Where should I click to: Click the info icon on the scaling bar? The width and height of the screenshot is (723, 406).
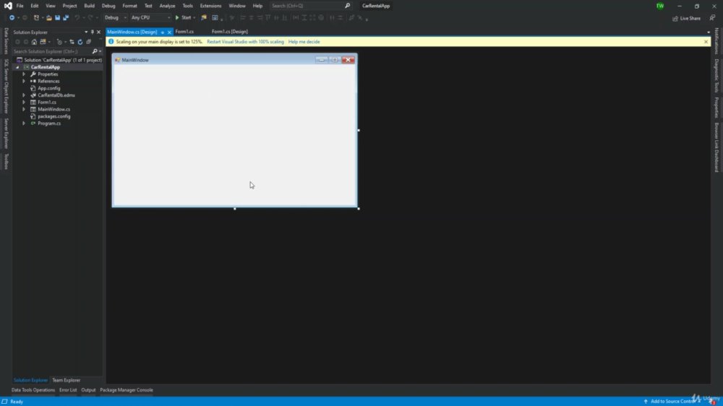tap(111, 41)
